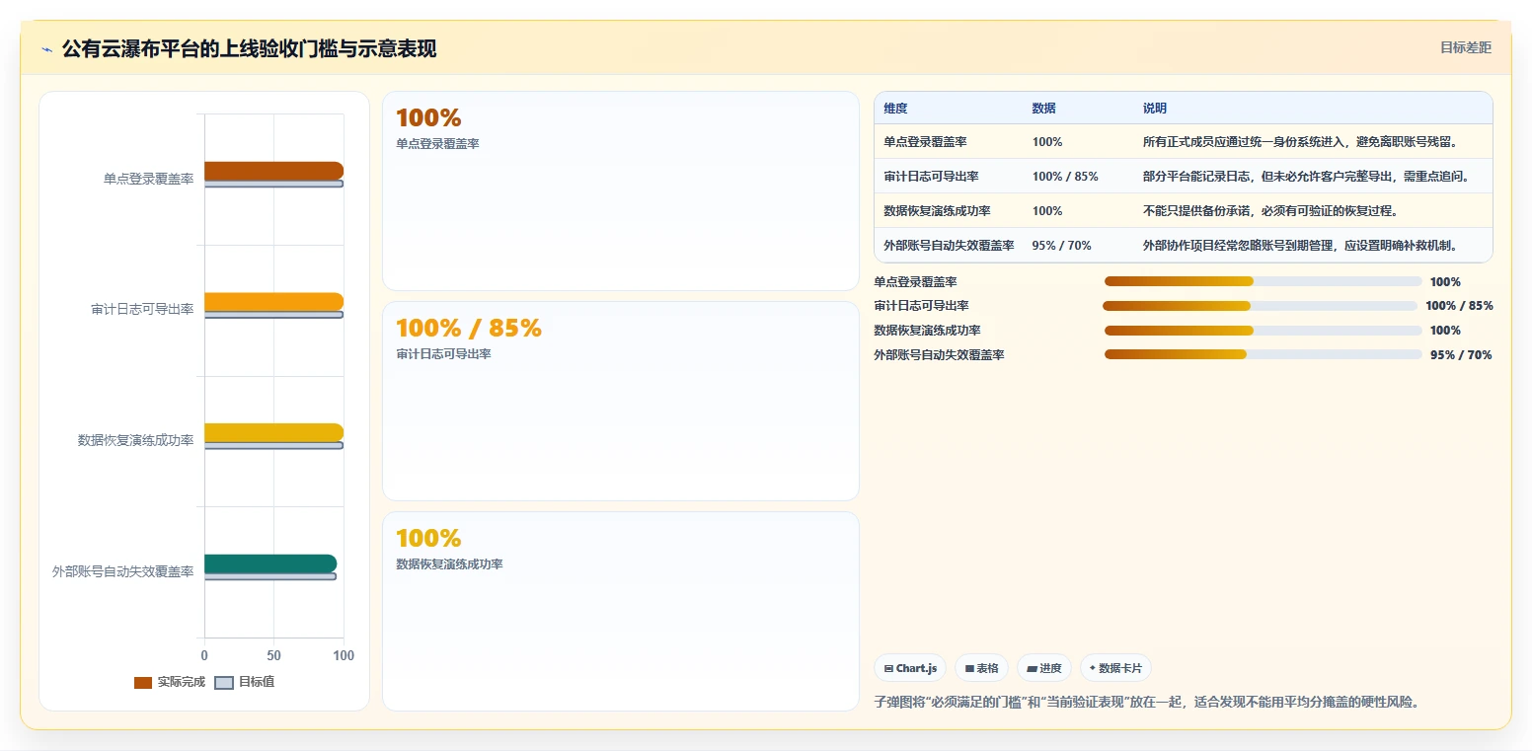Click the chart y-axis label 外部账号自动失效覆盖率
Image resolution: width=1532 pixels, height=751 pixels.
tap(123, 571)
